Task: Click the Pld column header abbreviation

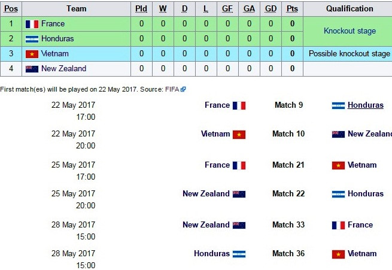Action: 141,9
